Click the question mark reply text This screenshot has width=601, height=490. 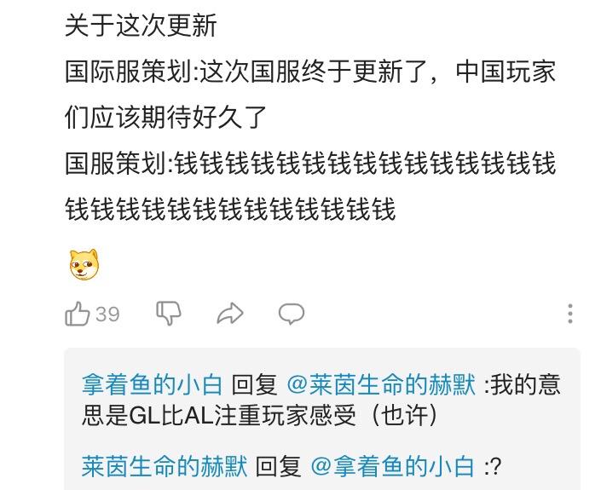pyautogui.click(x=495, y=467)
